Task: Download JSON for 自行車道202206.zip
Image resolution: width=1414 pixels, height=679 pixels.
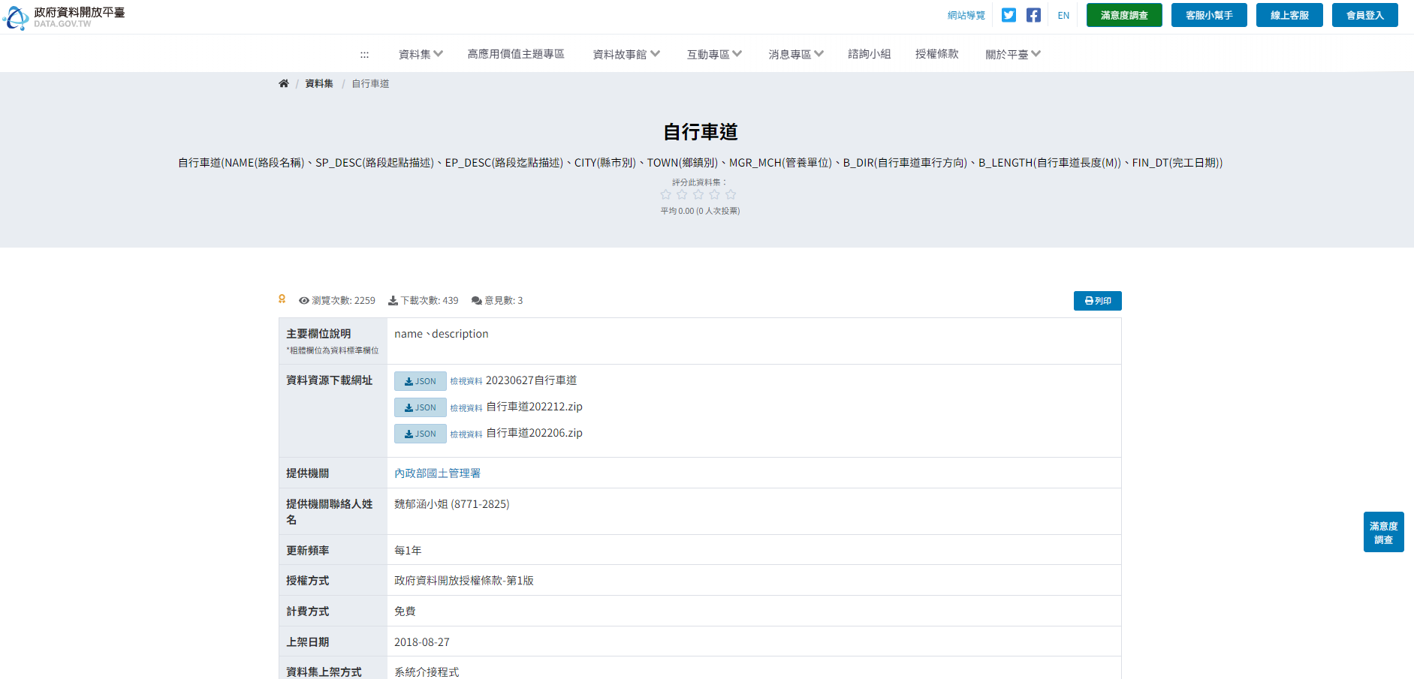Action: point(421,434)
